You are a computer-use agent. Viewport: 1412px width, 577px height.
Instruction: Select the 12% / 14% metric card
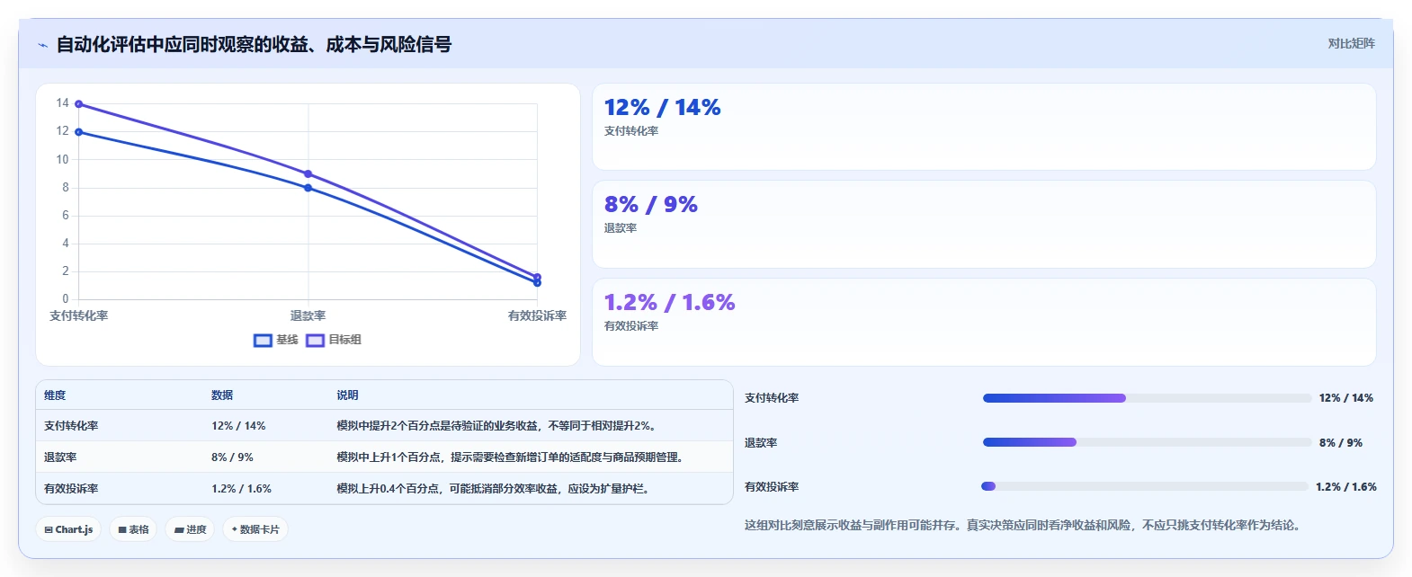click(984, 127)
